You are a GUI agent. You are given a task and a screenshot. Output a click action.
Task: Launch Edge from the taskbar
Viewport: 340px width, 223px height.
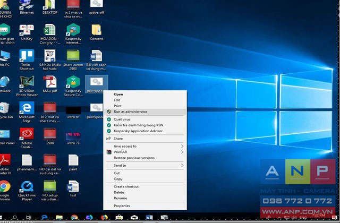(45, 217)
